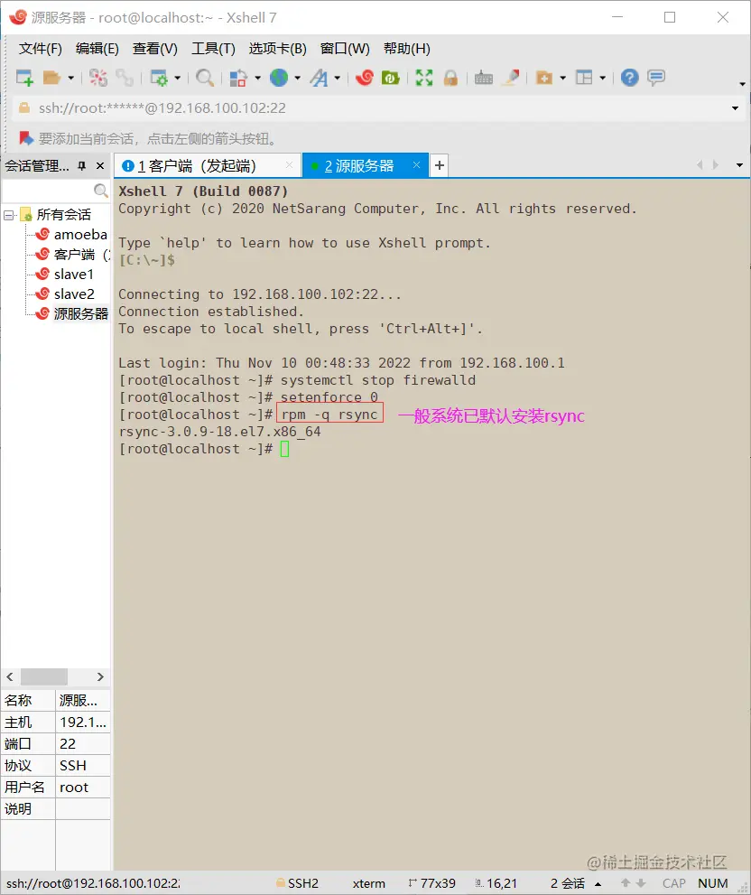
Task: Click the SSH2 status bar entry
Action: [x=297, y=883]
